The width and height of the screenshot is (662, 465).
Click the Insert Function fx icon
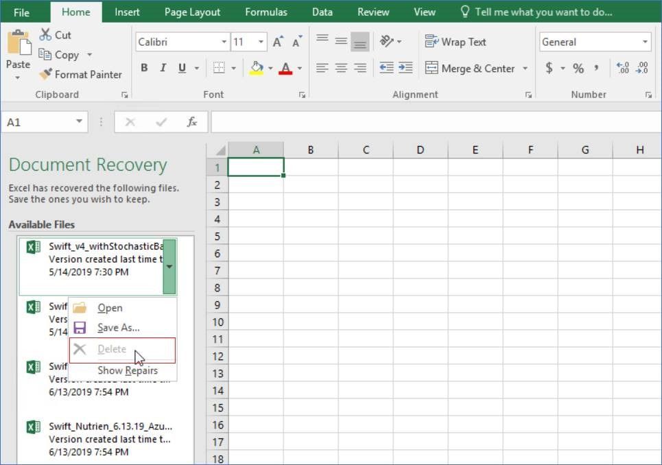click(192, 122)
